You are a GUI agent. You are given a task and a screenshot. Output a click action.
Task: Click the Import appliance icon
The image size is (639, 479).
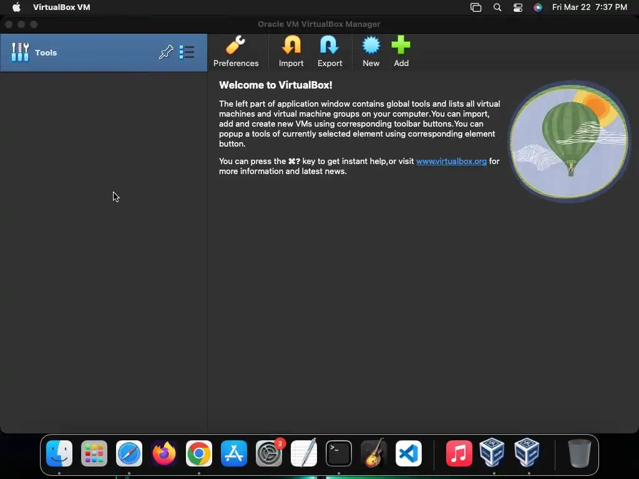pyautogui.click(x=291, y=52)
